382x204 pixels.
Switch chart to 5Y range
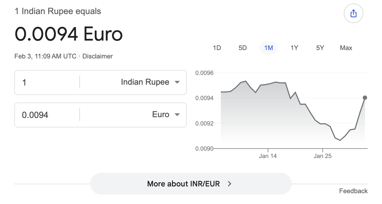pyautogui.click(x=320, y=48)
